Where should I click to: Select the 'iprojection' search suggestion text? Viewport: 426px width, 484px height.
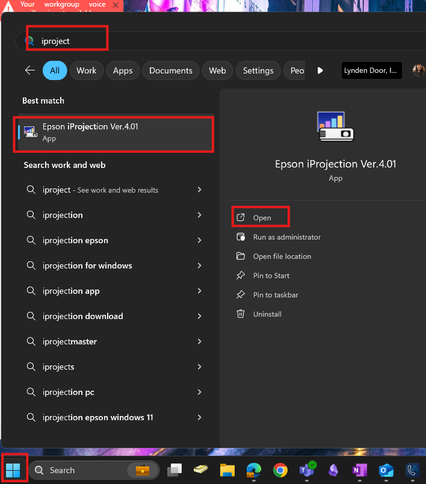(x=63, y=215)
